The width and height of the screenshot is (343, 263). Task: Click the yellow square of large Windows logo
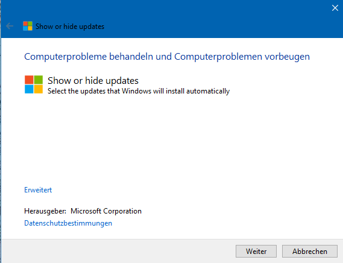(x=39, y=89)
